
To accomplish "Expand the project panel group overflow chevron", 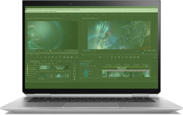I will pyautogui.click(x=71, y=61).
